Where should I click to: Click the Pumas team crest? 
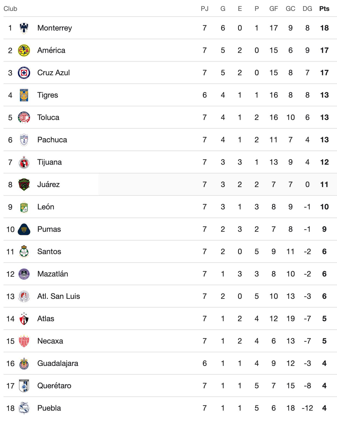(24, 229)
